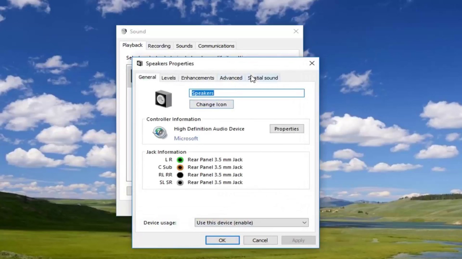
Task: Switch to Recording tab in Sound window
Action: point(159,46)
